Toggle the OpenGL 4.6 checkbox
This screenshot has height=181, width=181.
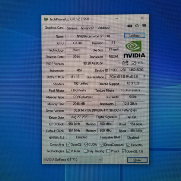pyautogui.click(x=124, y=151)
